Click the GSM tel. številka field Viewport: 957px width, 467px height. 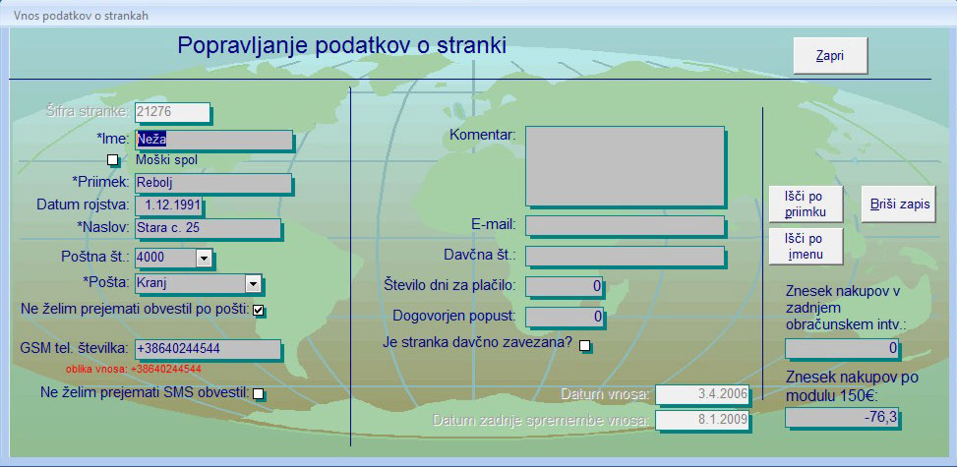coord(208,349)
